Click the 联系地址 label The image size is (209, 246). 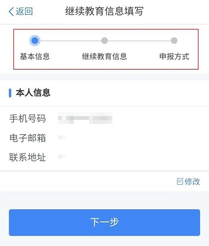click(28, 157)
